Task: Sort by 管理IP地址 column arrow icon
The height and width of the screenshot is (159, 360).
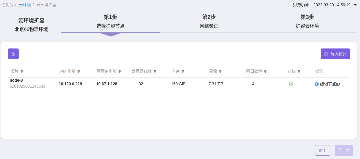Action: [x=120, y=71]
